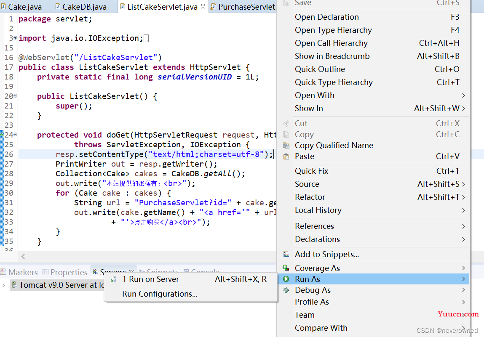Expand the Tomcat v9.0 server tree node
This screenshot has height=337, width=484.
pyautogui.click(x=4, y=285)
